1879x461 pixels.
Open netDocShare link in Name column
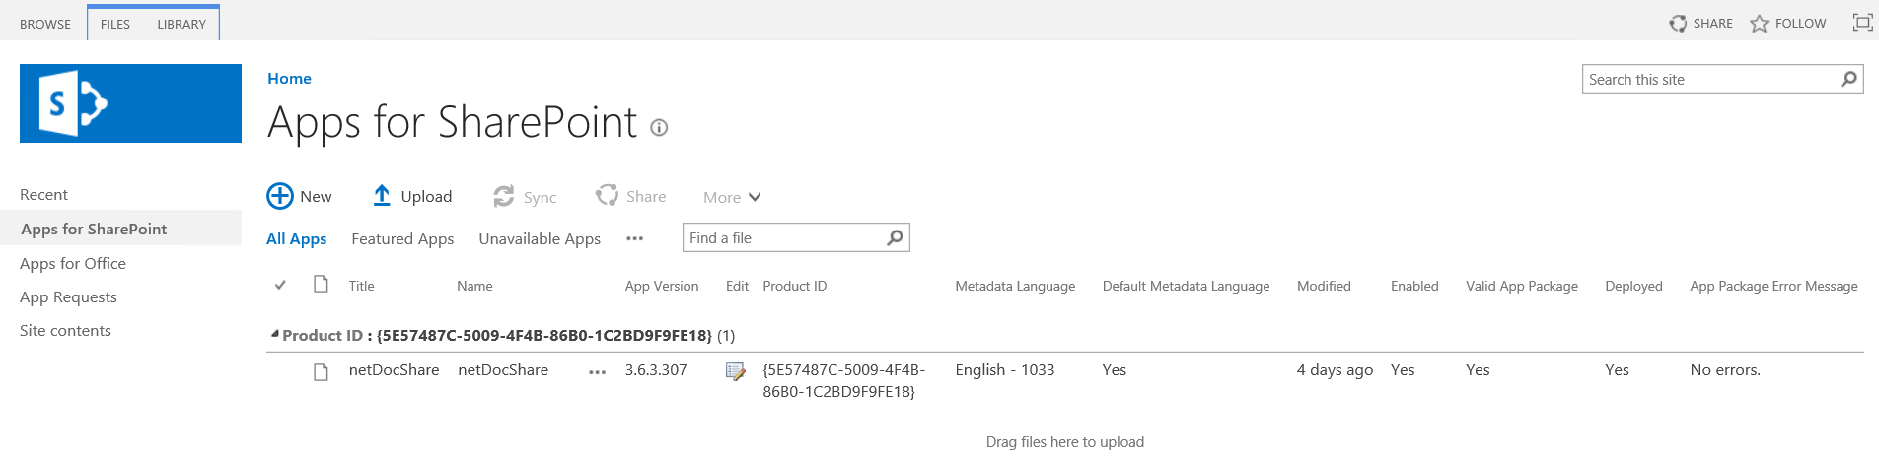click(x=503, y=370)
